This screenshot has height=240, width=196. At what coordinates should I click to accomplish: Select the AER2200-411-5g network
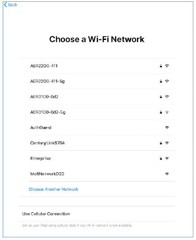coord(102,81)
